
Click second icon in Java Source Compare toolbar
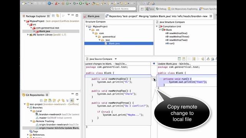click(184, 59)
